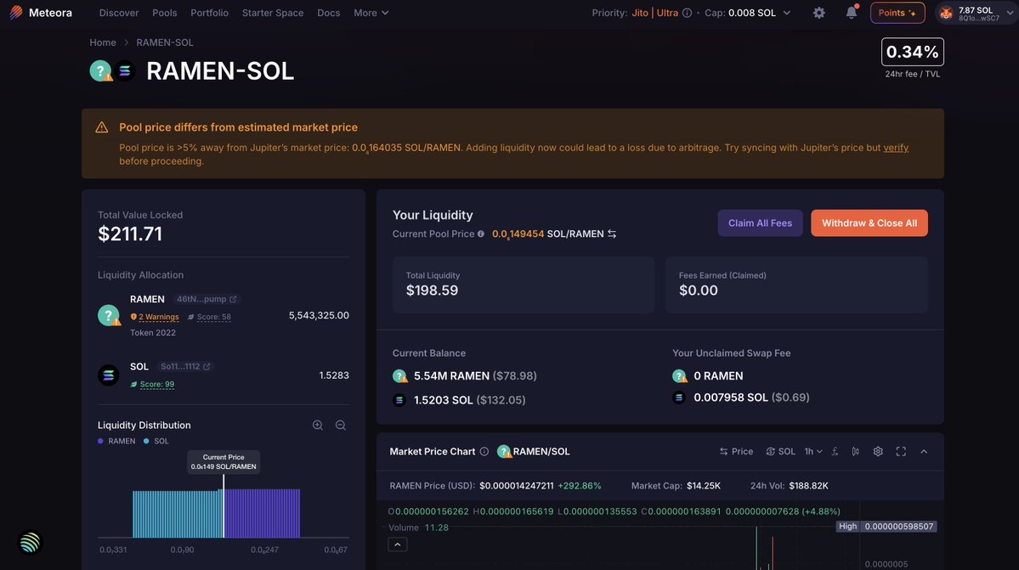Click the RAMEN token icon in Liquidity Allocation

tap(109, 315)
